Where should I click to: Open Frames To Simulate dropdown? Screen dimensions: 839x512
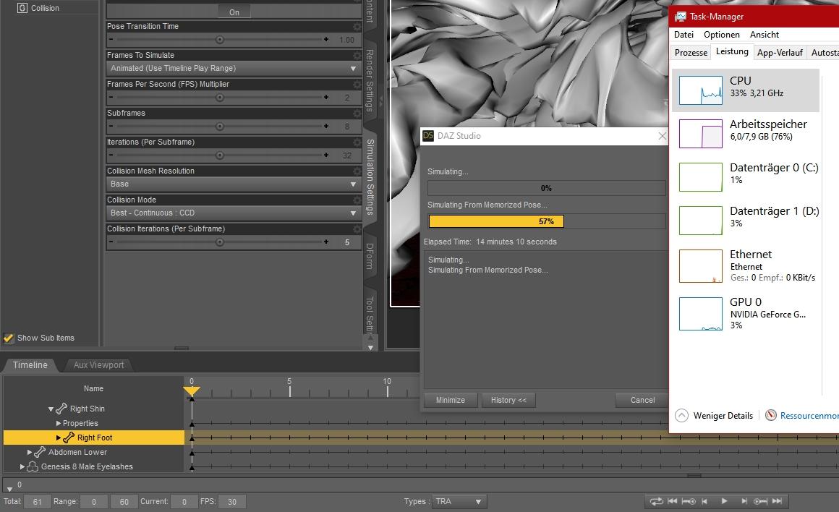point(234,69)
